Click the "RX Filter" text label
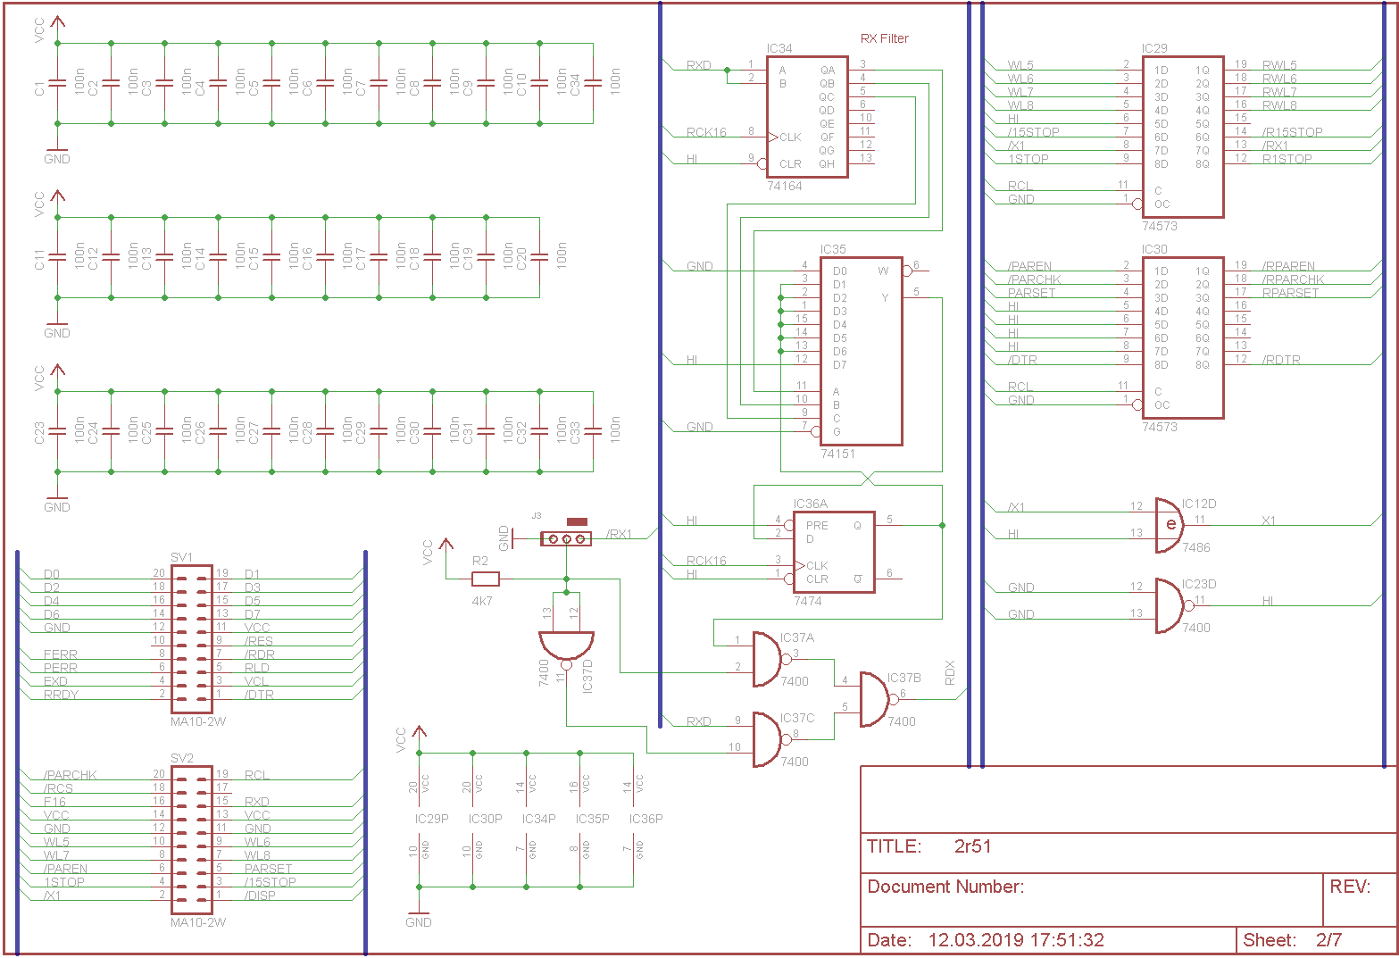The height and width of the screenshot is (958, 1399). [x=884, y=38]
